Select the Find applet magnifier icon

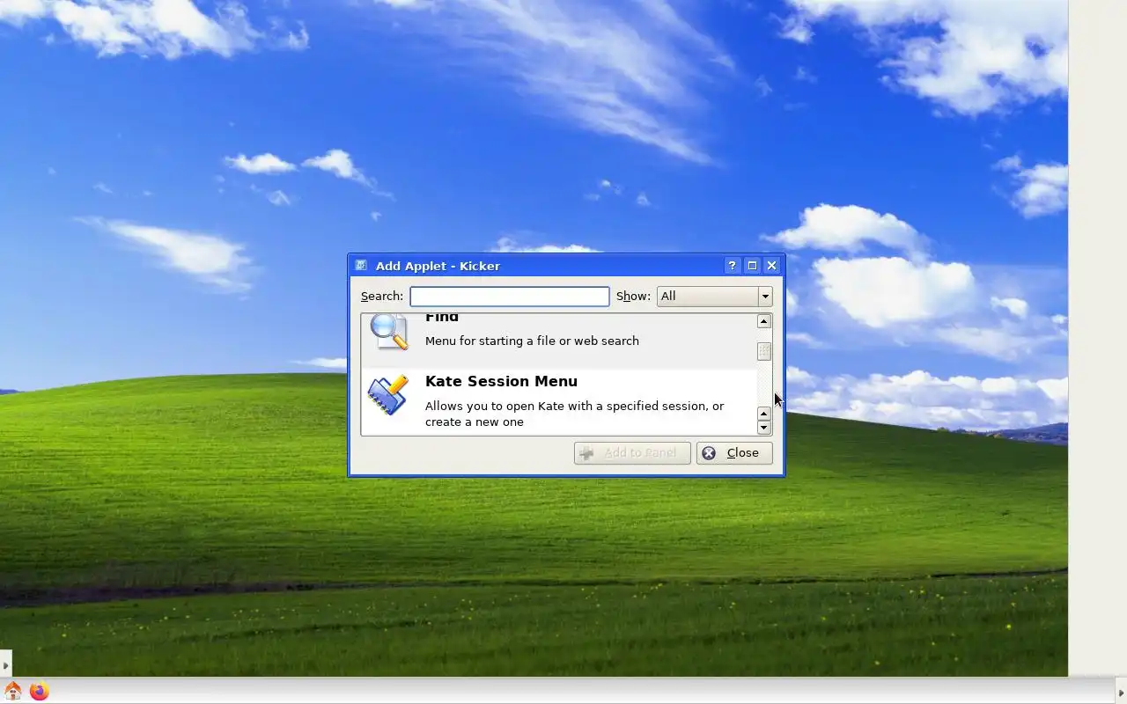pyautogui.click(x=388, y=332)
